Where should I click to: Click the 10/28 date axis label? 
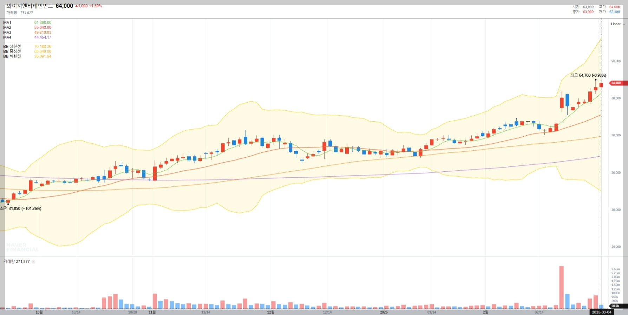coord(132,312)
